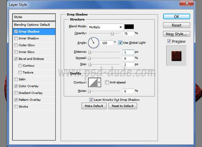The image size is (202, 147).
Task: Click the Make Default button
Action: (x=94, y=106)
